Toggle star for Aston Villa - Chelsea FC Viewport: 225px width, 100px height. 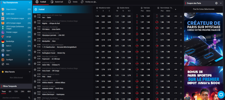(x=35, y=63)
